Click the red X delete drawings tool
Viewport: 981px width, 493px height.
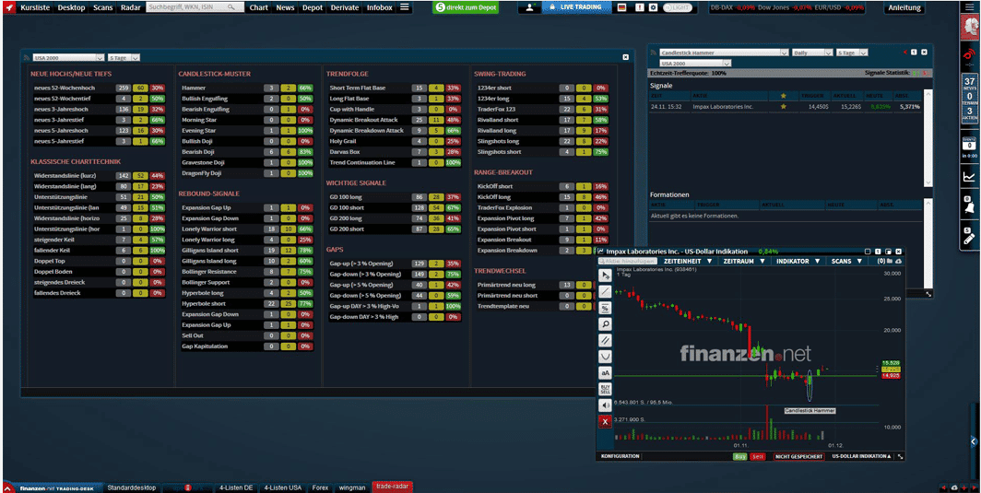(605, 421)
